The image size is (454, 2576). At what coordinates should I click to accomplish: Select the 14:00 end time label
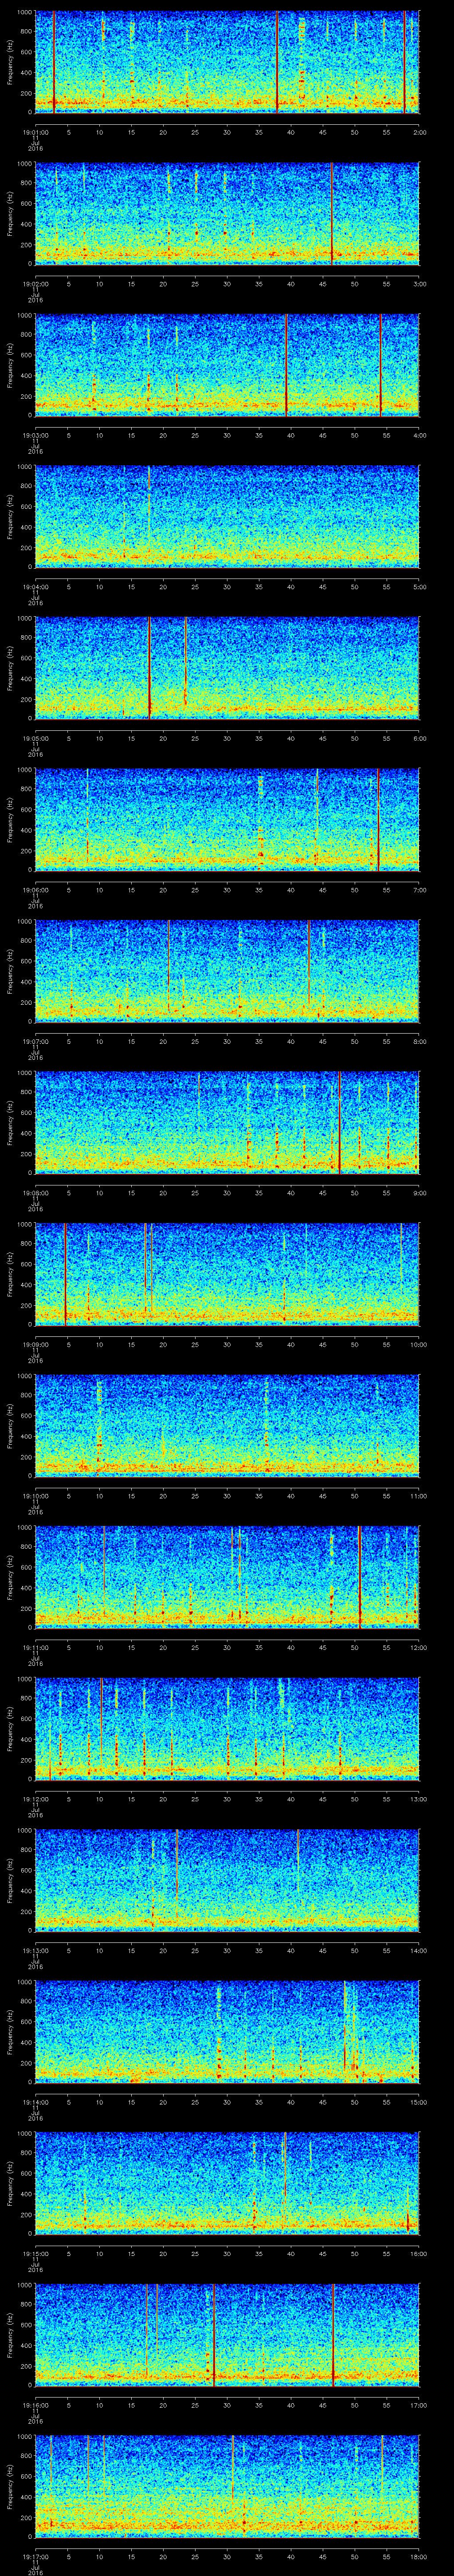[x=418, y=1950]
